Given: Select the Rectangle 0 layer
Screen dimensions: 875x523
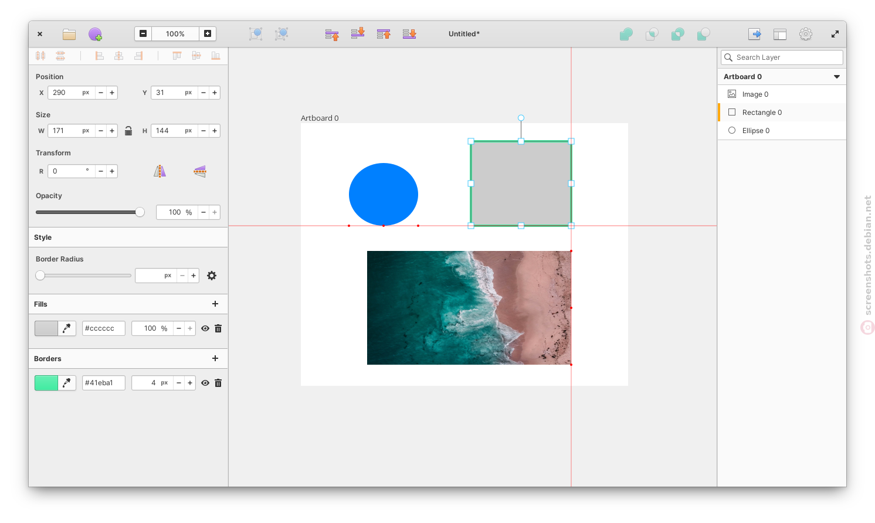Looking at the screenshot, I should (782, 113).
